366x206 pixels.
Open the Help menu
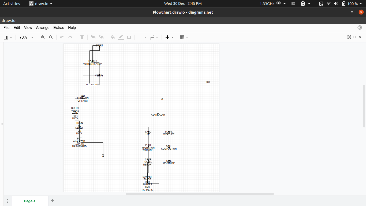[x=72, y=28]
